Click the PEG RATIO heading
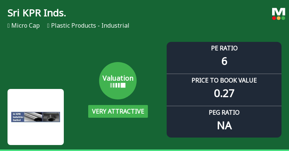Screen dimensions: 289x151 224,113
